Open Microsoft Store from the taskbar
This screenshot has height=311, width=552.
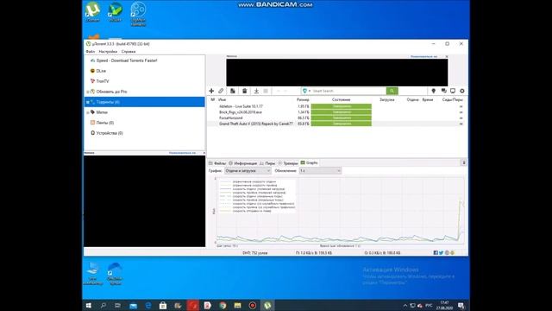click(163, 305)
